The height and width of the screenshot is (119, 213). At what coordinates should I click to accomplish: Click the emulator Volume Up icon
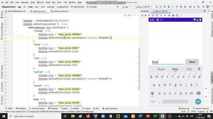point(146,16)
